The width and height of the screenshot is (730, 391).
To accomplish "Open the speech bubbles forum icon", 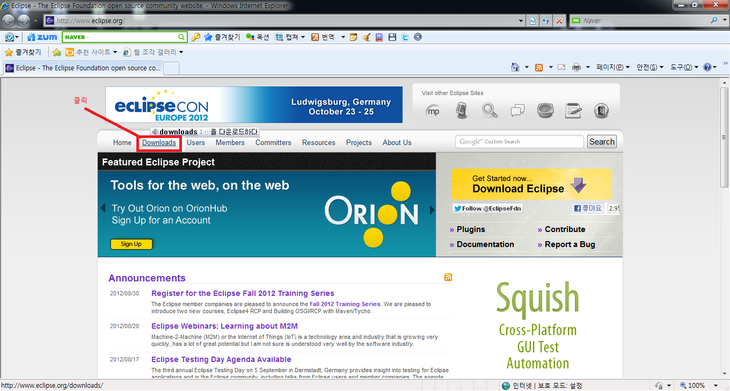I will click(517, 111).
